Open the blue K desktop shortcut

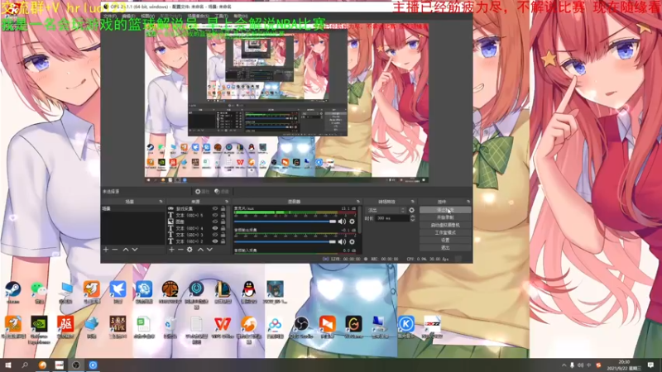click(405, 327)
